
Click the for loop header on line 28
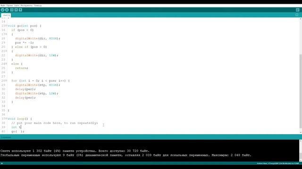click(x=41, y=81)
